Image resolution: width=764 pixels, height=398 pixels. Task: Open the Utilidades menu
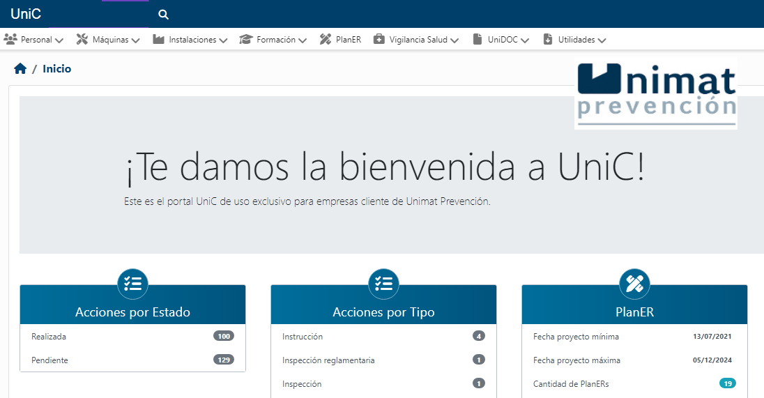[x=575, y=40]
